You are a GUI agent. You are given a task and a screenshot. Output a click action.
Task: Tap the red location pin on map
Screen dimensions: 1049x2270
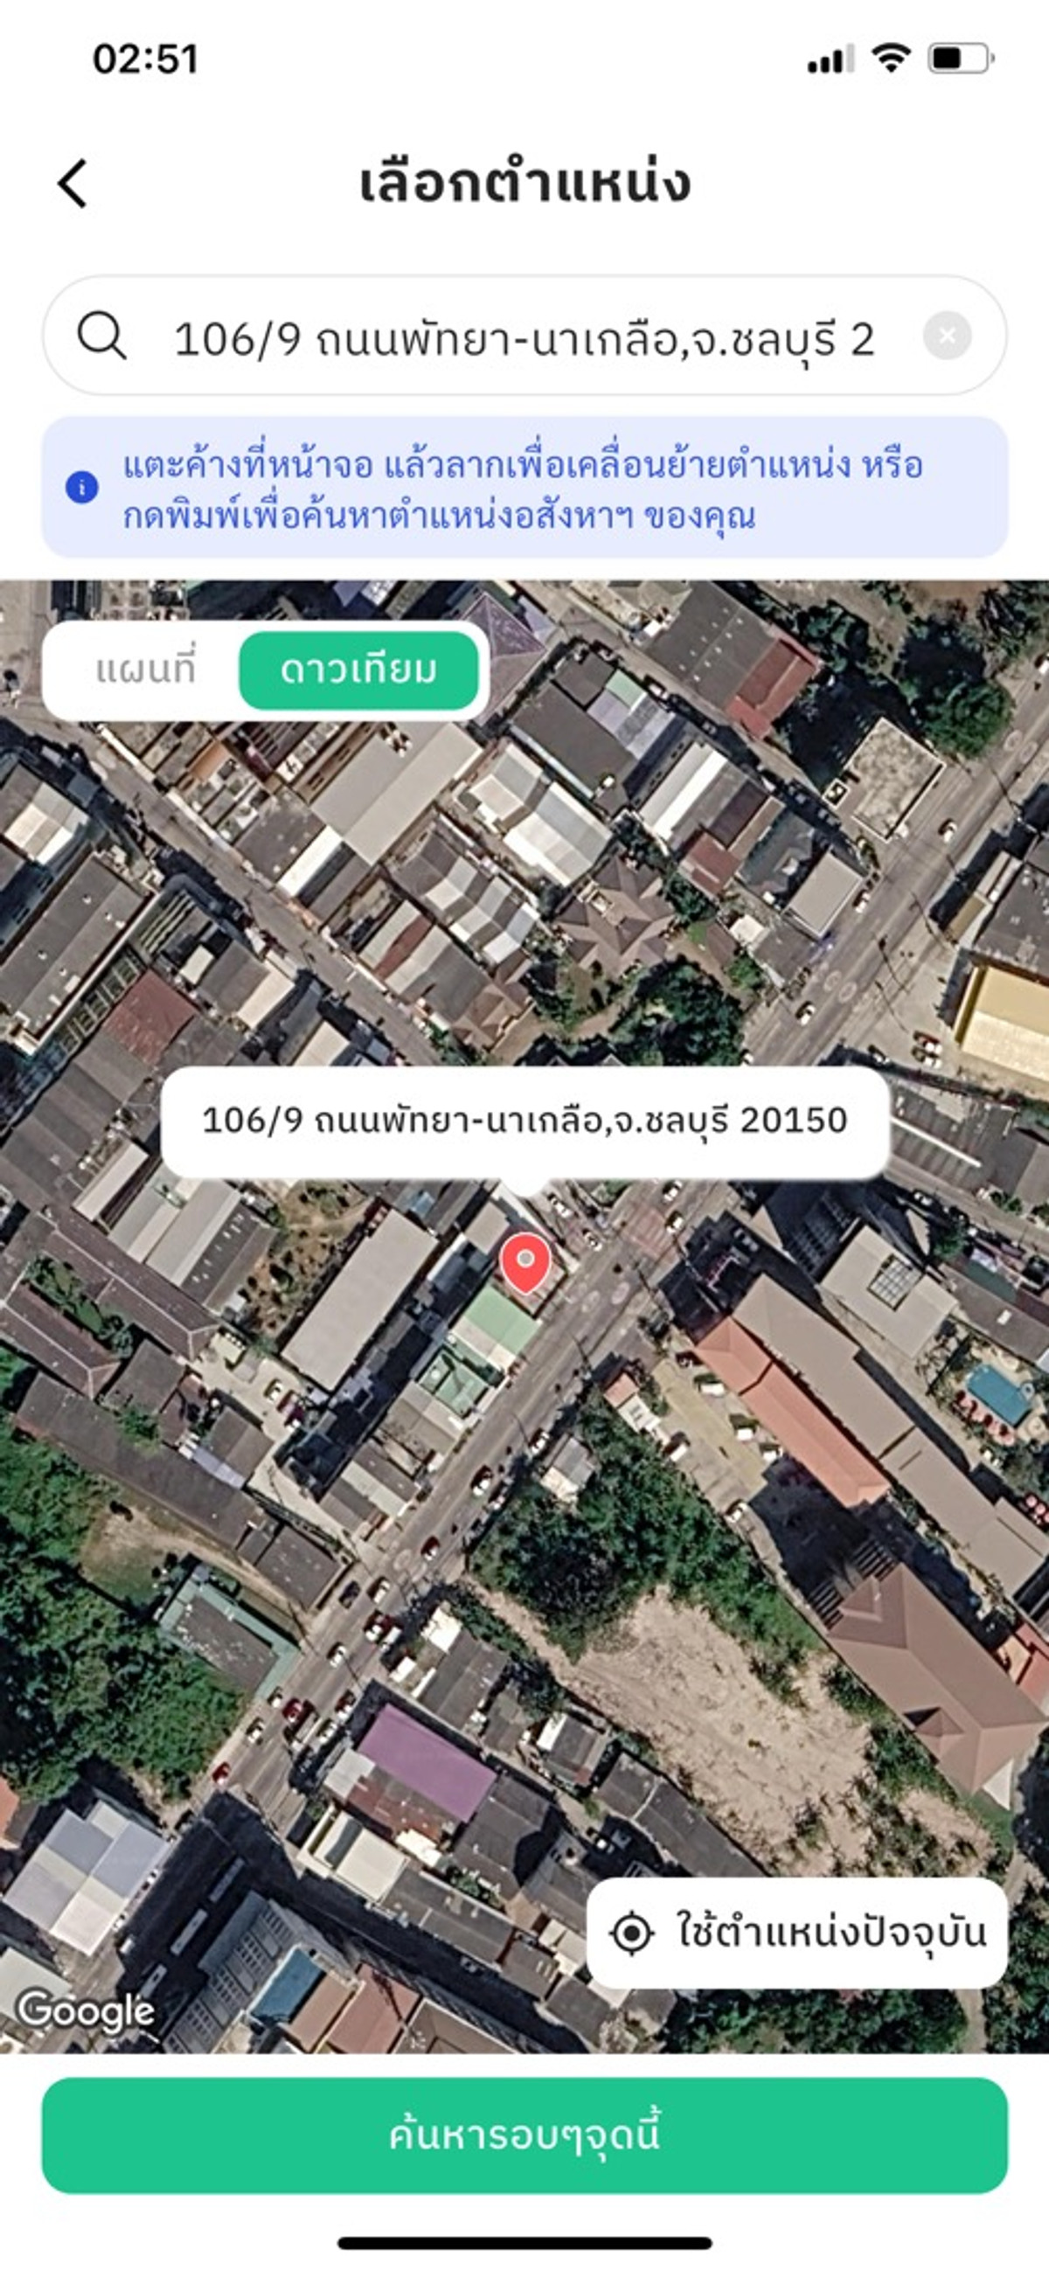pos(525,1263)
